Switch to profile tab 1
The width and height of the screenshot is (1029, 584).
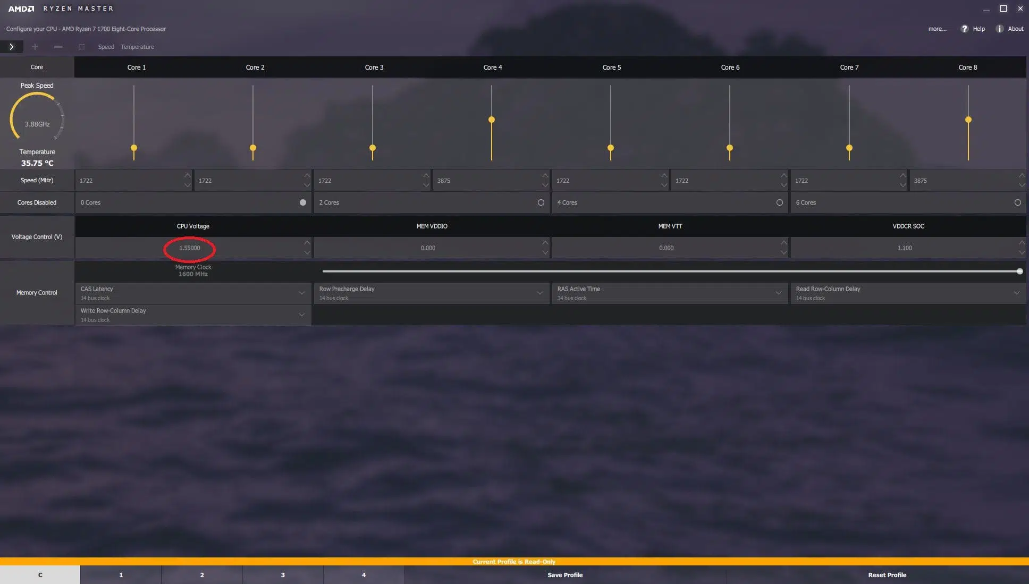click(121, 575)
